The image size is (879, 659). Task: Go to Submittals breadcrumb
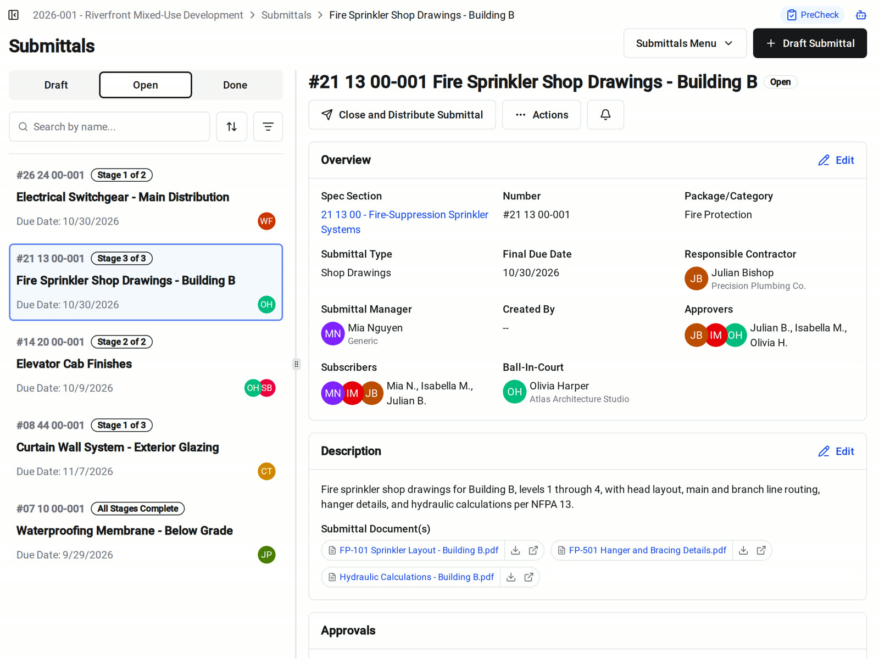286,15
